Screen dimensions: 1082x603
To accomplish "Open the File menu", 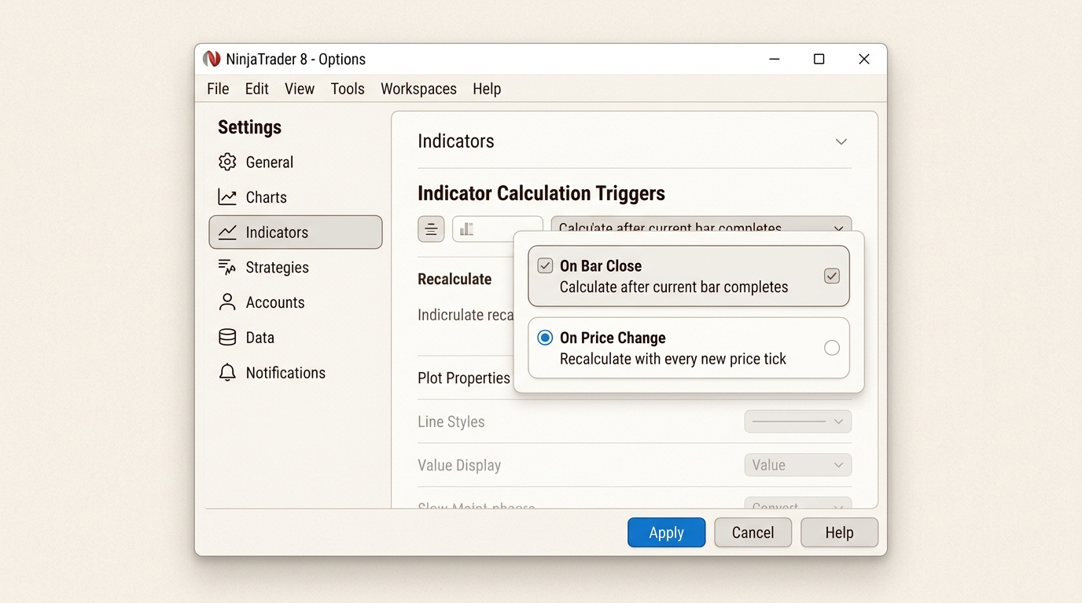I will [218, 89].
